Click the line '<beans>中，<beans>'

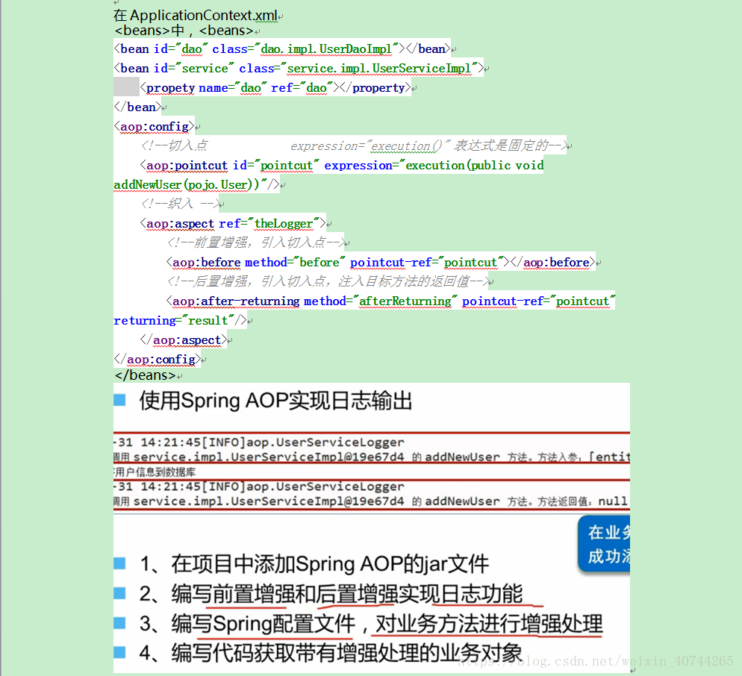tap(184, 31)
